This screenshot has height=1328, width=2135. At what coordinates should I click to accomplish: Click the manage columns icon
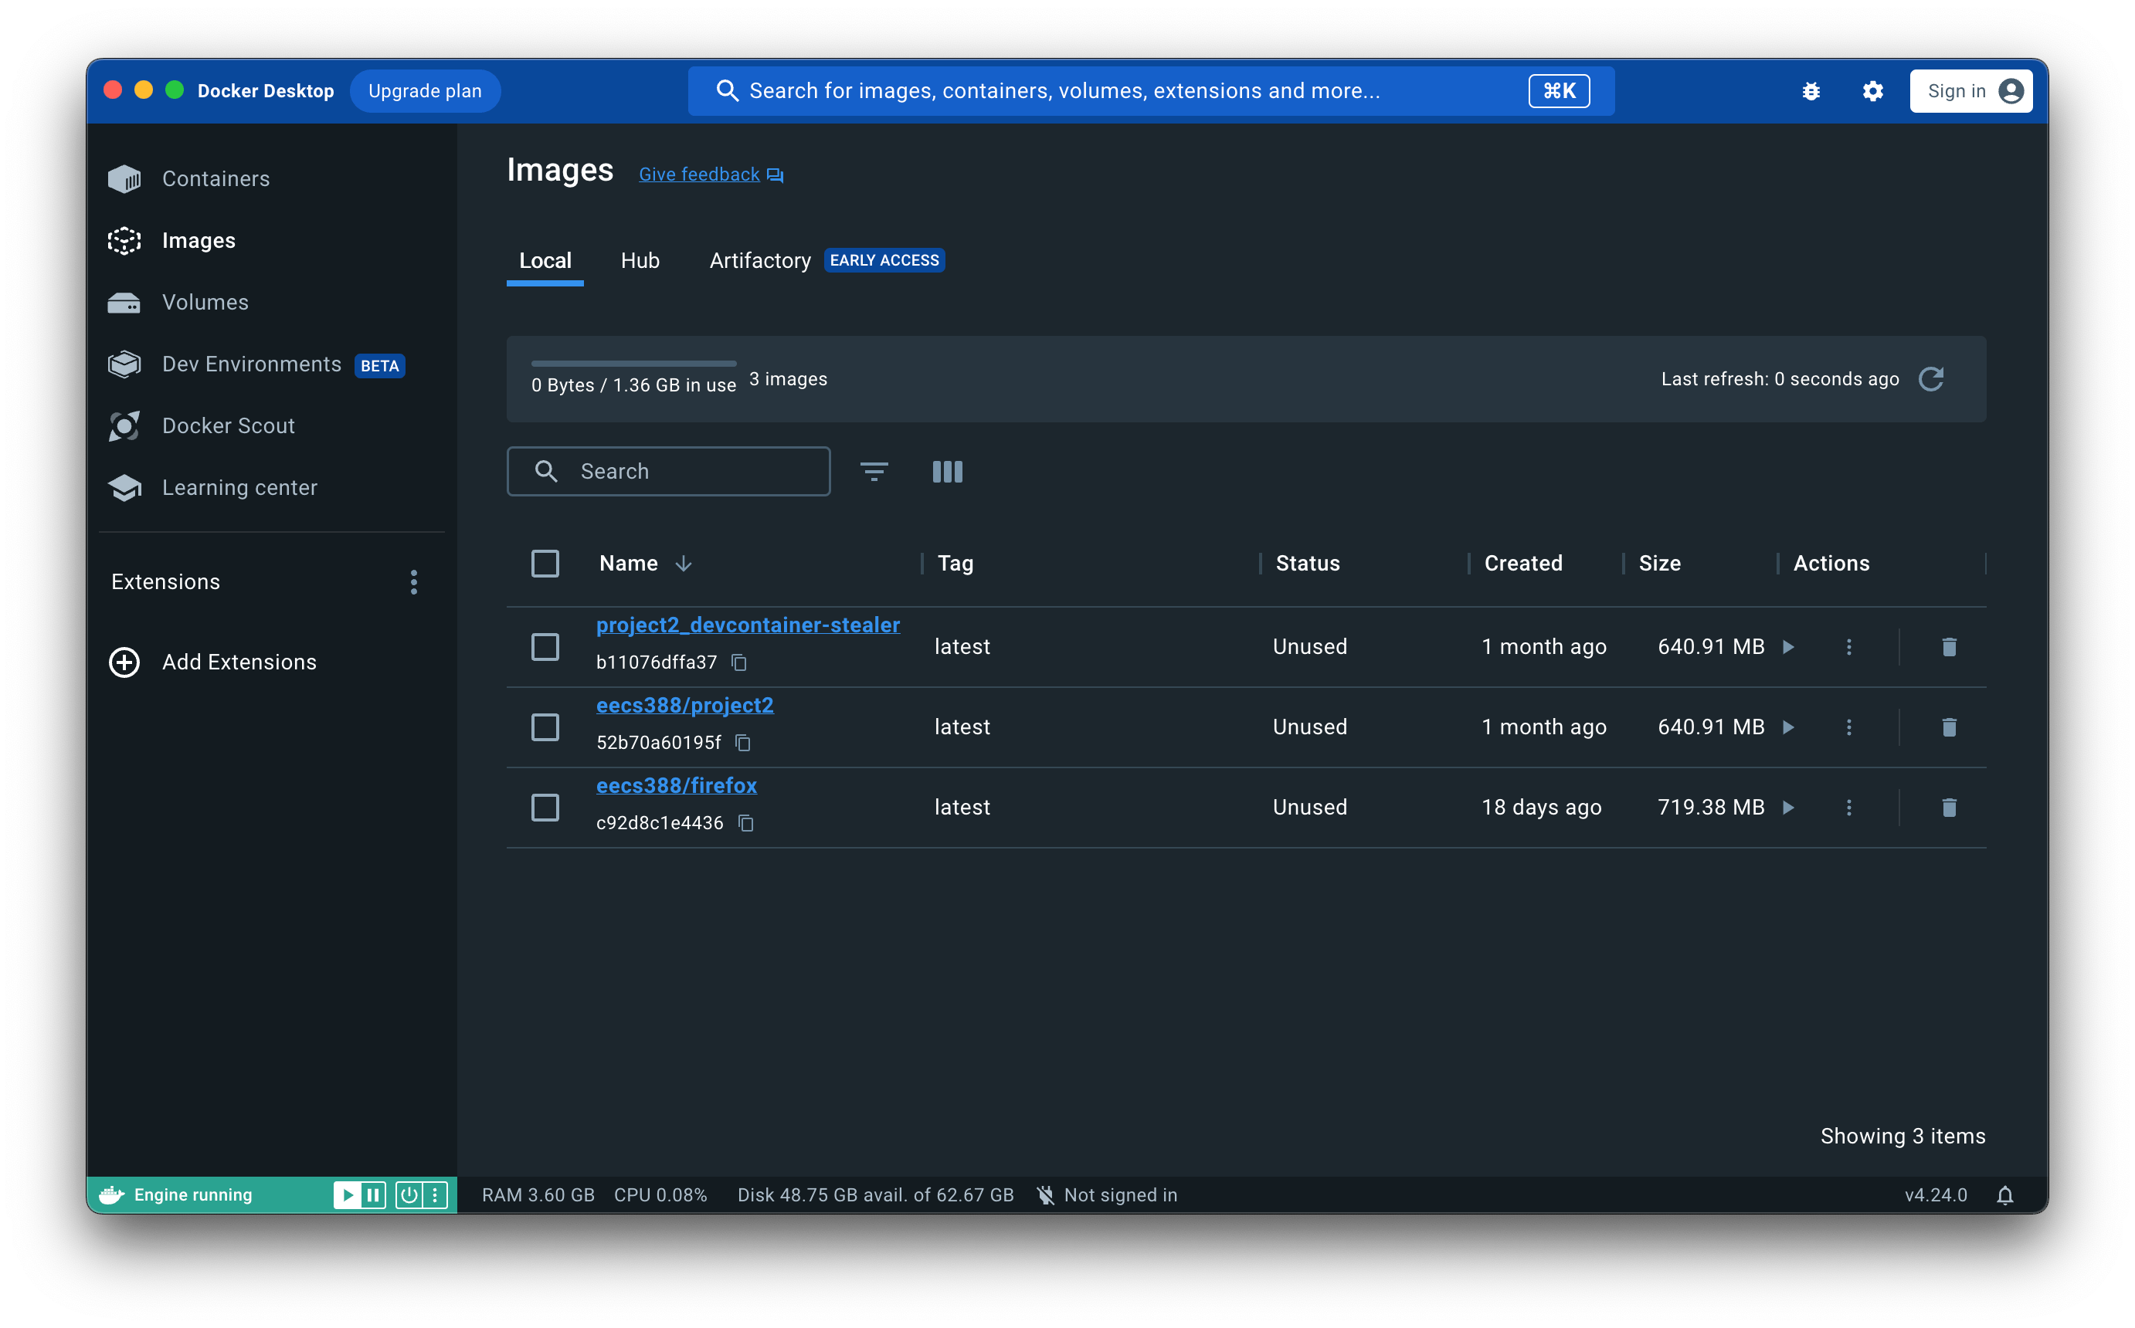click(x=947, y=472)
